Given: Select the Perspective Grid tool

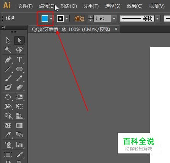Looking at the screenshot, I should click(19, 116).
